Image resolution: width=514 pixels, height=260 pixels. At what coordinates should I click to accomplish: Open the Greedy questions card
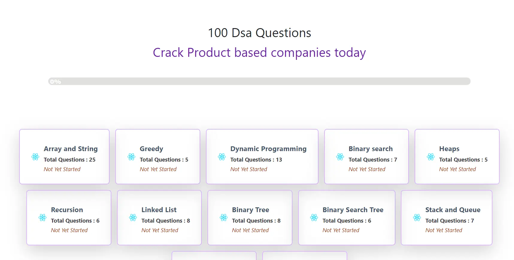pos(158,156)
